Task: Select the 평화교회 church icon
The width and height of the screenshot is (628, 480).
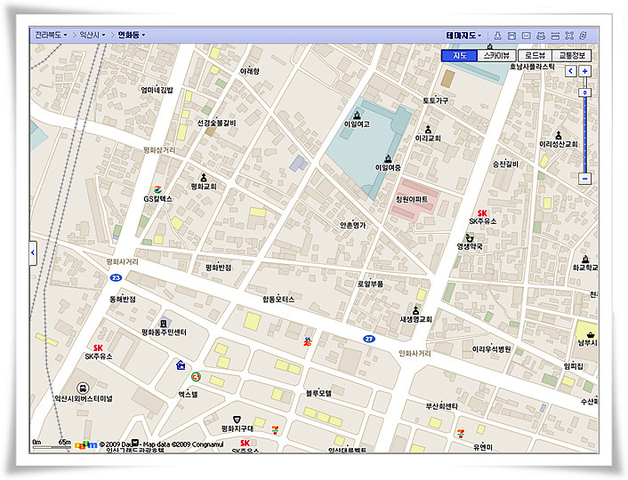Action: point(204,177)
